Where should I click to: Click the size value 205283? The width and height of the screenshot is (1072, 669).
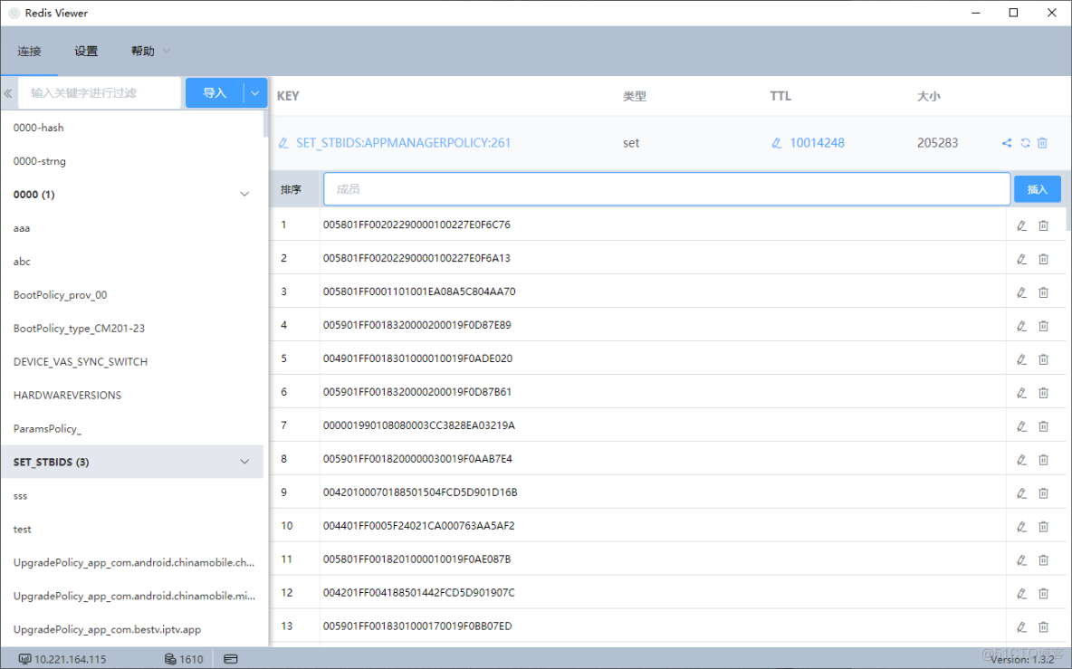(x=937, y=143)
